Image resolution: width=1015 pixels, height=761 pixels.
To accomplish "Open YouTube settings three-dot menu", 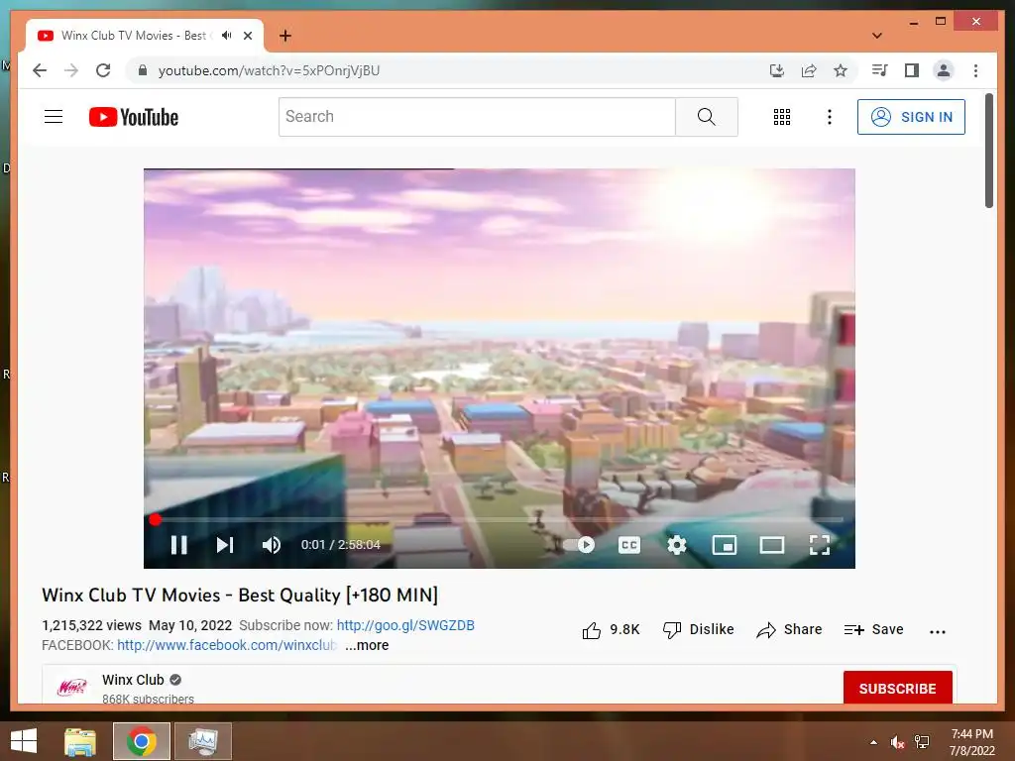I will click(x=830, y=117).
